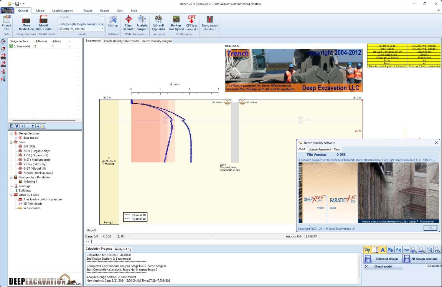This screenshot has width=442, height=287.
Task: Click the Check model button
Action: 383,266
